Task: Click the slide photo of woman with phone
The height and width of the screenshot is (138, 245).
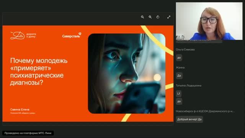Action: (x=127, y=73)
